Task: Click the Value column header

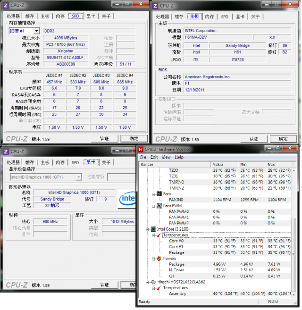Action: pyautogui.click(x=225, y=165)
